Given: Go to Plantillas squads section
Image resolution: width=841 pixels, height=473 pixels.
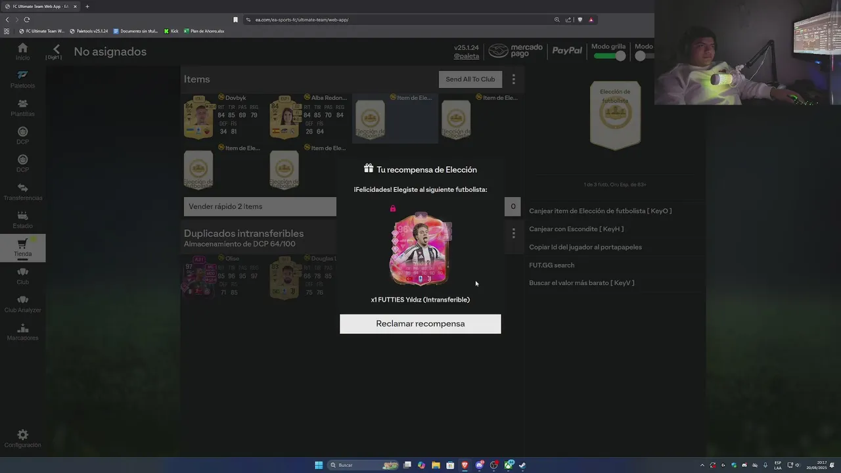Looking at the screenshot, I should 22,108.
